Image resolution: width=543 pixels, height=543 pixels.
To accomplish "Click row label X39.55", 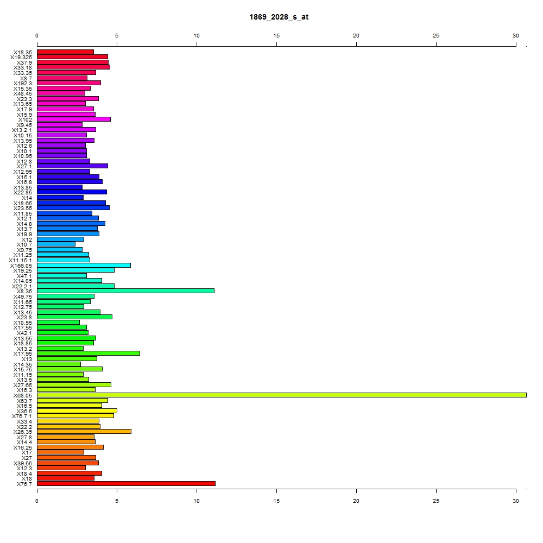I will click(22, 464).
